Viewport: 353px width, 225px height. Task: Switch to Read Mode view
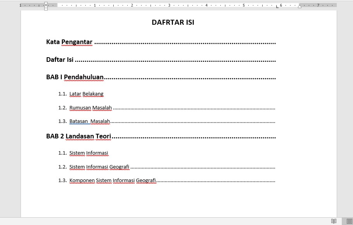tap(334, 221)
